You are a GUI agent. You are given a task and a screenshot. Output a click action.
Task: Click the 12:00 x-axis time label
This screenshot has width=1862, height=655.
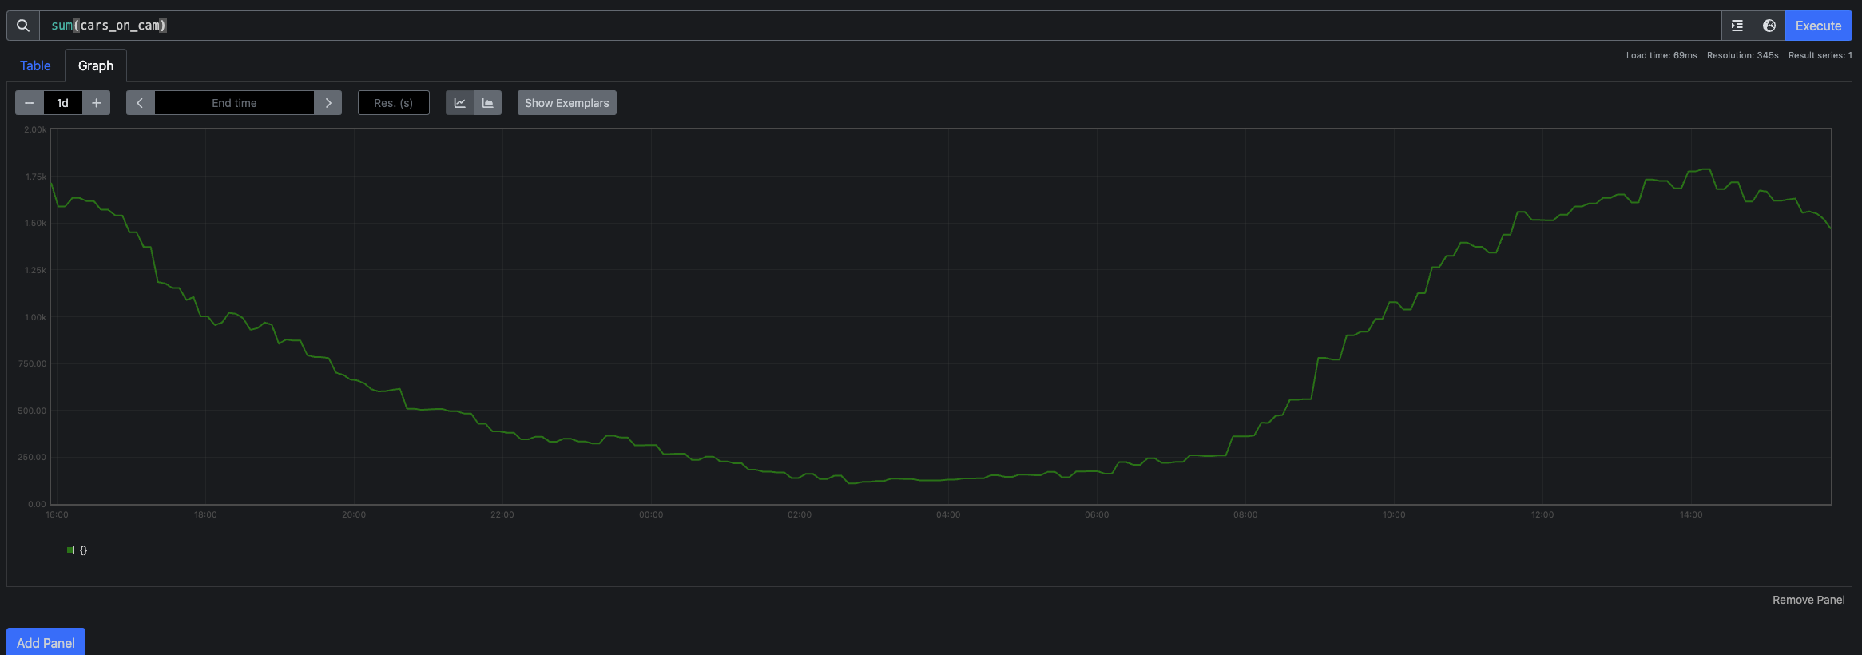[x=1542, y=514]
